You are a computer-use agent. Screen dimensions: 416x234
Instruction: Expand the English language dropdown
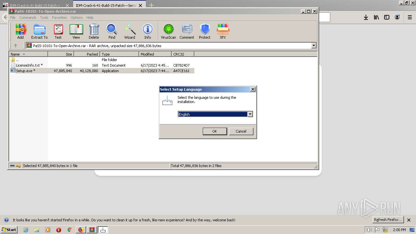coord(250,114)
